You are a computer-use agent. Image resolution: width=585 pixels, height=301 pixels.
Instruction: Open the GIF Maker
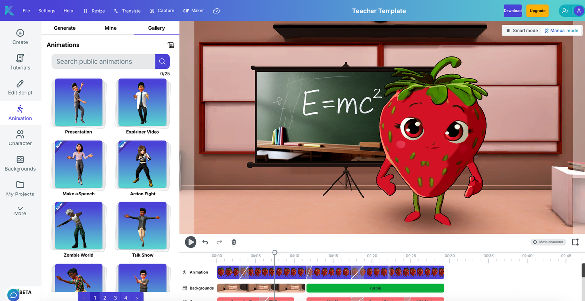pyautogui.click(x=194, y=11)
